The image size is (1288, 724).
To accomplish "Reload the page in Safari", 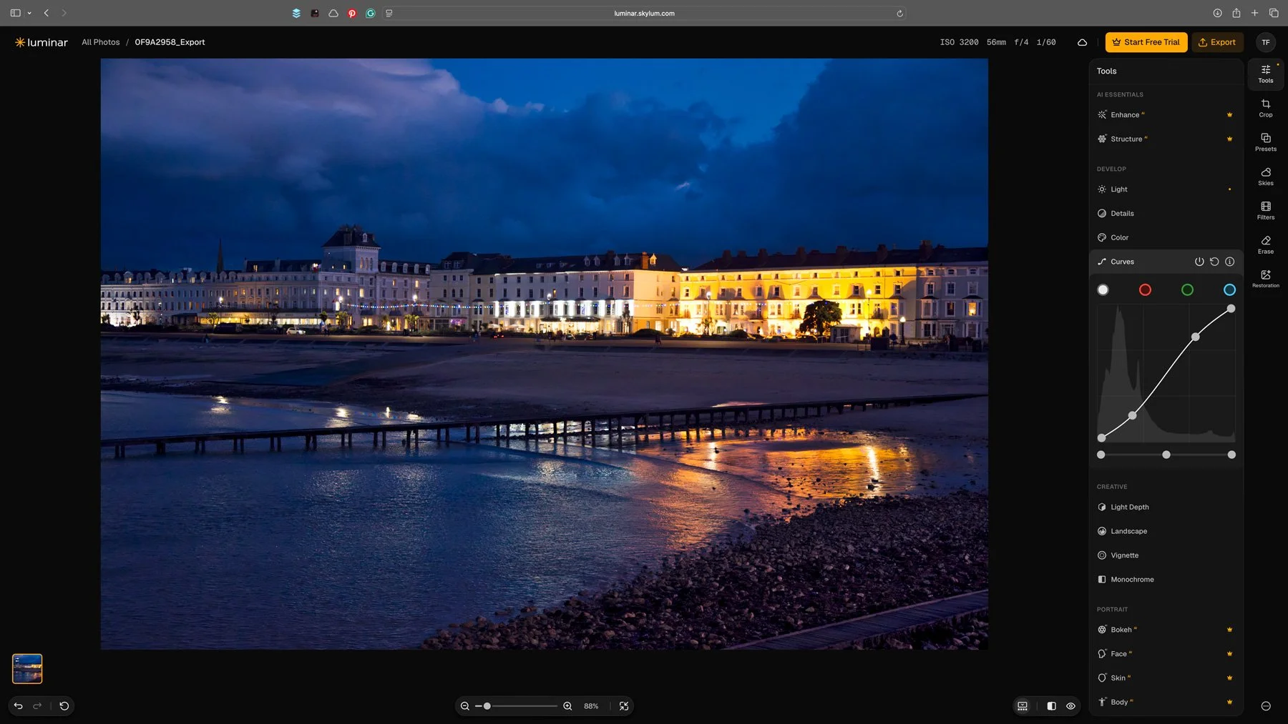I will click(899, 13).
